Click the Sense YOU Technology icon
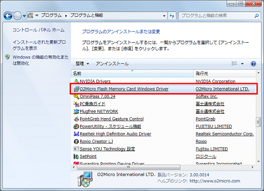 pyautogui.click(x=76, y=149)
